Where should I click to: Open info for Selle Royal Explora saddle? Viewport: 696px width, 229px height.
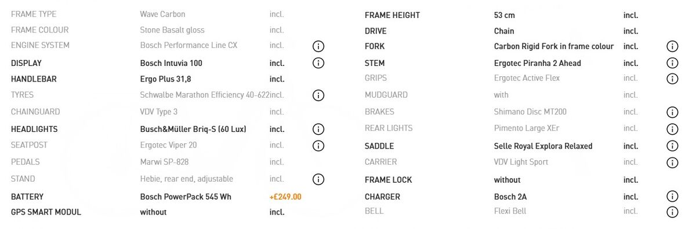(x=672, y=146)
